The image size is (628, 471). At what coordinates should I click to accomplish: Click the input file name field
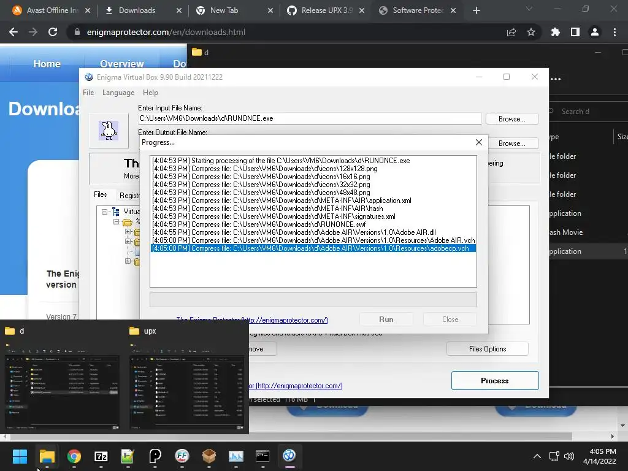click(x=310, y=118)
